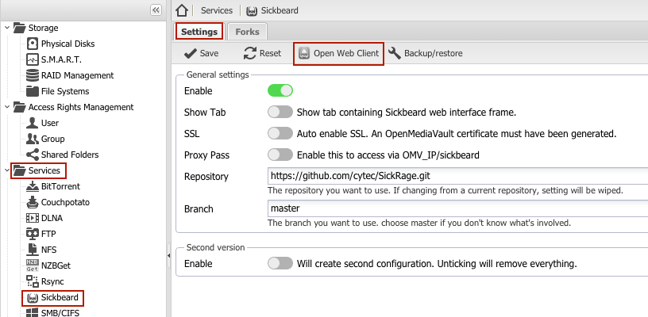This screenshot has height=317, width=648.
Task: Click the Sickbeard icon in breadcrumb bar
Action: 251,11
